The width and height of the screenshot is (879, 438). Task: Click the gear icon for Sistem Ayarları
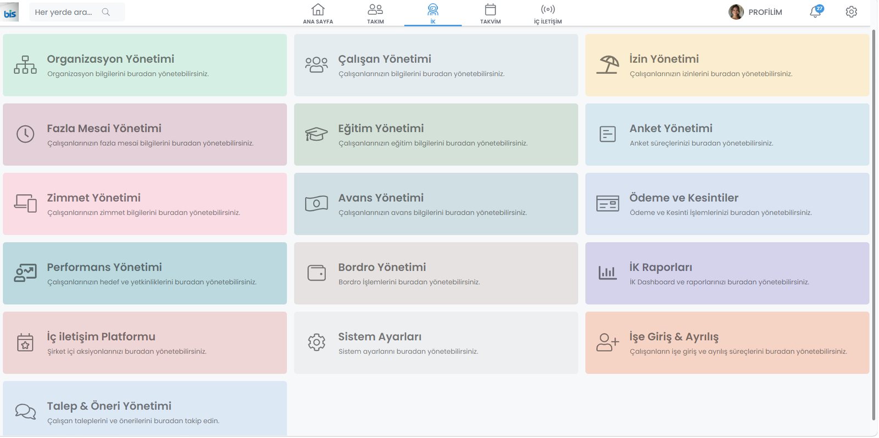[316, 342]
